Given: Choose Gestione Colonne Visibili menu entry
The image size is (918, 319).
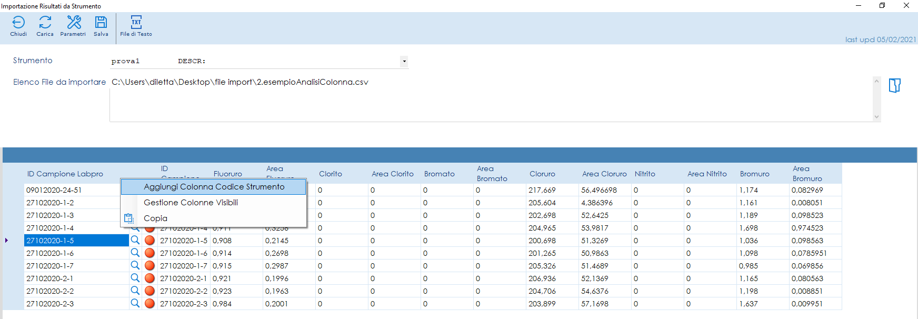Looking at the screenshot, I should (214, 203).
